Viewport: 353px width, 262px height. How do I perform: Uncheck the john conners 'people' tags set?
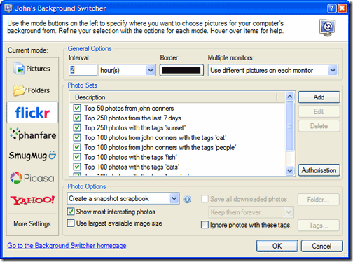click(x=77, y=147)
